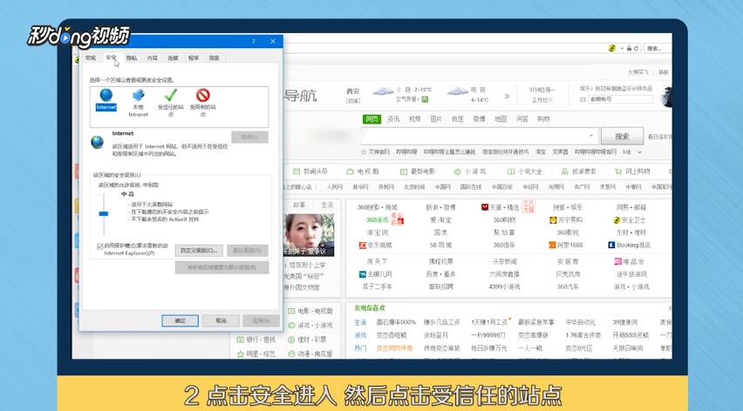Open the 瓜子二手车 link

(x=378, y=286)
